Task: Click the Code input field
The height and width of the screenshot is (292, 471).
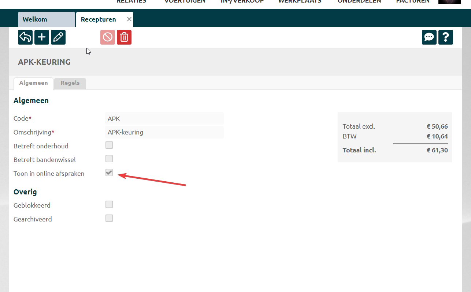Action: pos(164,119)
